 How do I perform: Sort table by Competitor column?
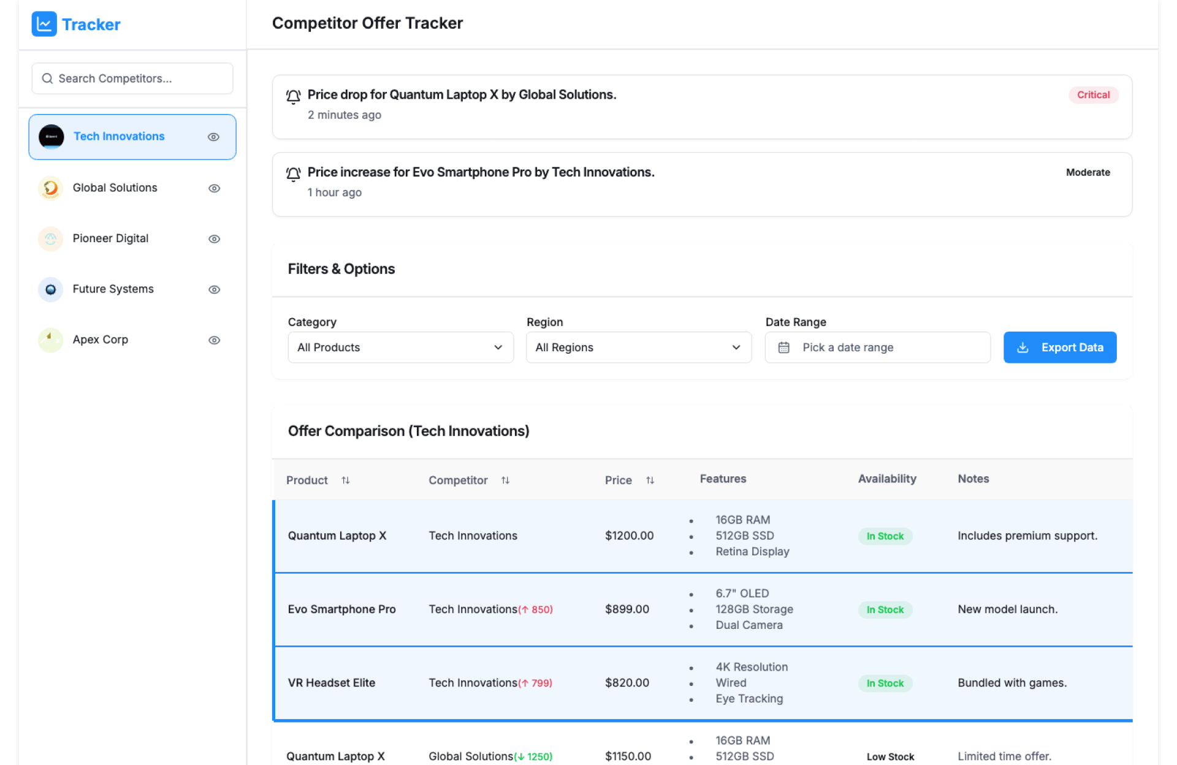[x=505, y=481]
